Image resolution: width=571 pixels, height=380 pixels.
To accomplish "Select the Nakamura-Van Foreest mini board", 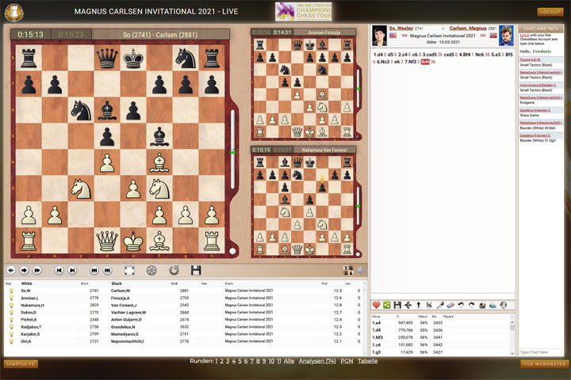I will (x=303, y=206).
